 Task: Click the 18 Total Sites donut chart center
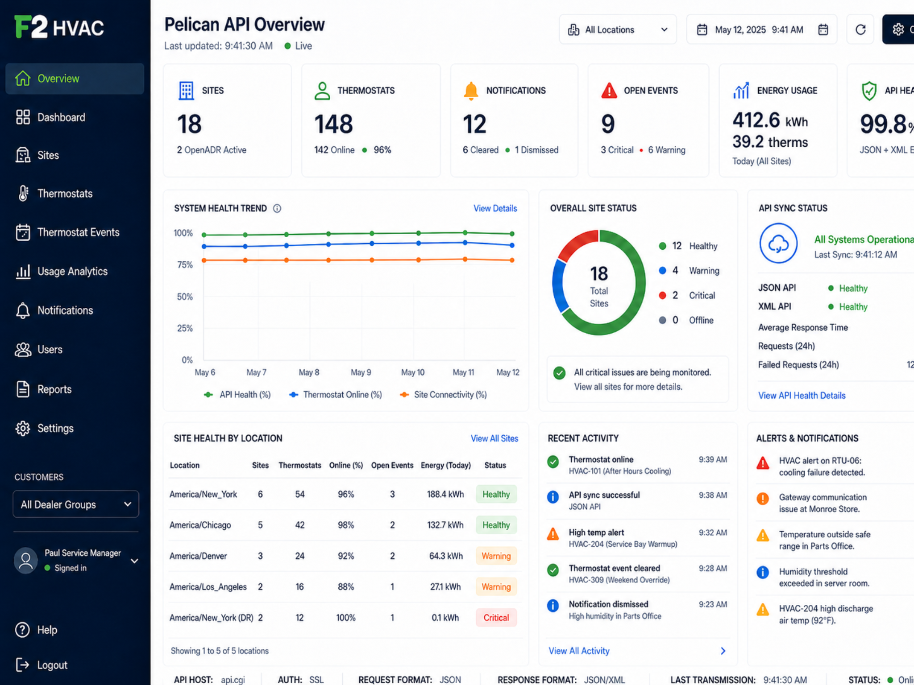tap(599, 283)
